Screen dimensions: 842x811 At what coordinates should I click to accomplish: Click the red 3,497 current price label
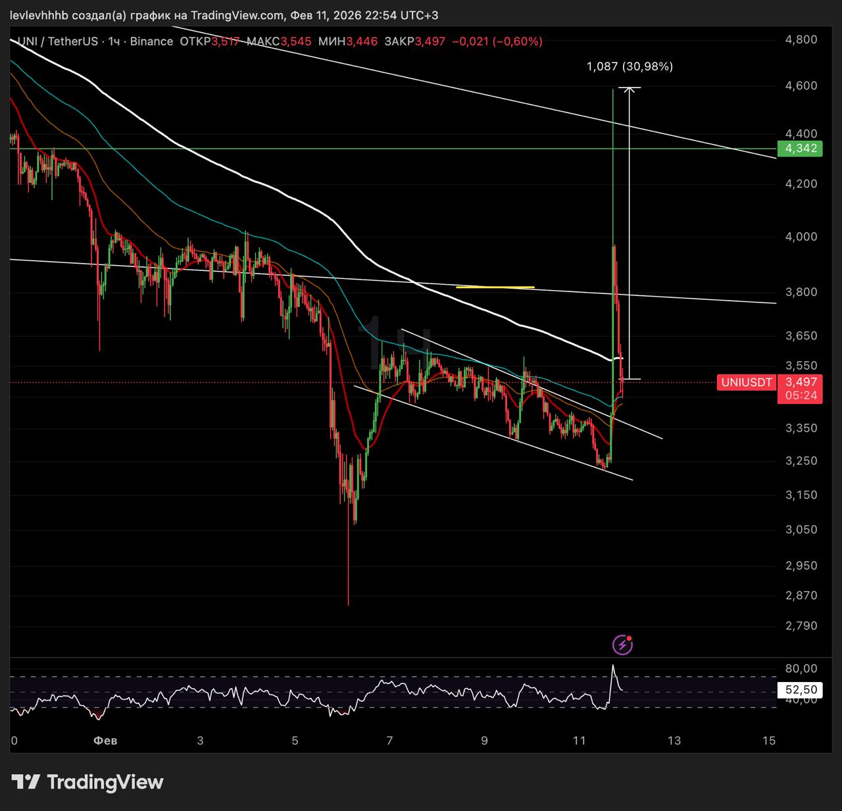pos(800,382)
